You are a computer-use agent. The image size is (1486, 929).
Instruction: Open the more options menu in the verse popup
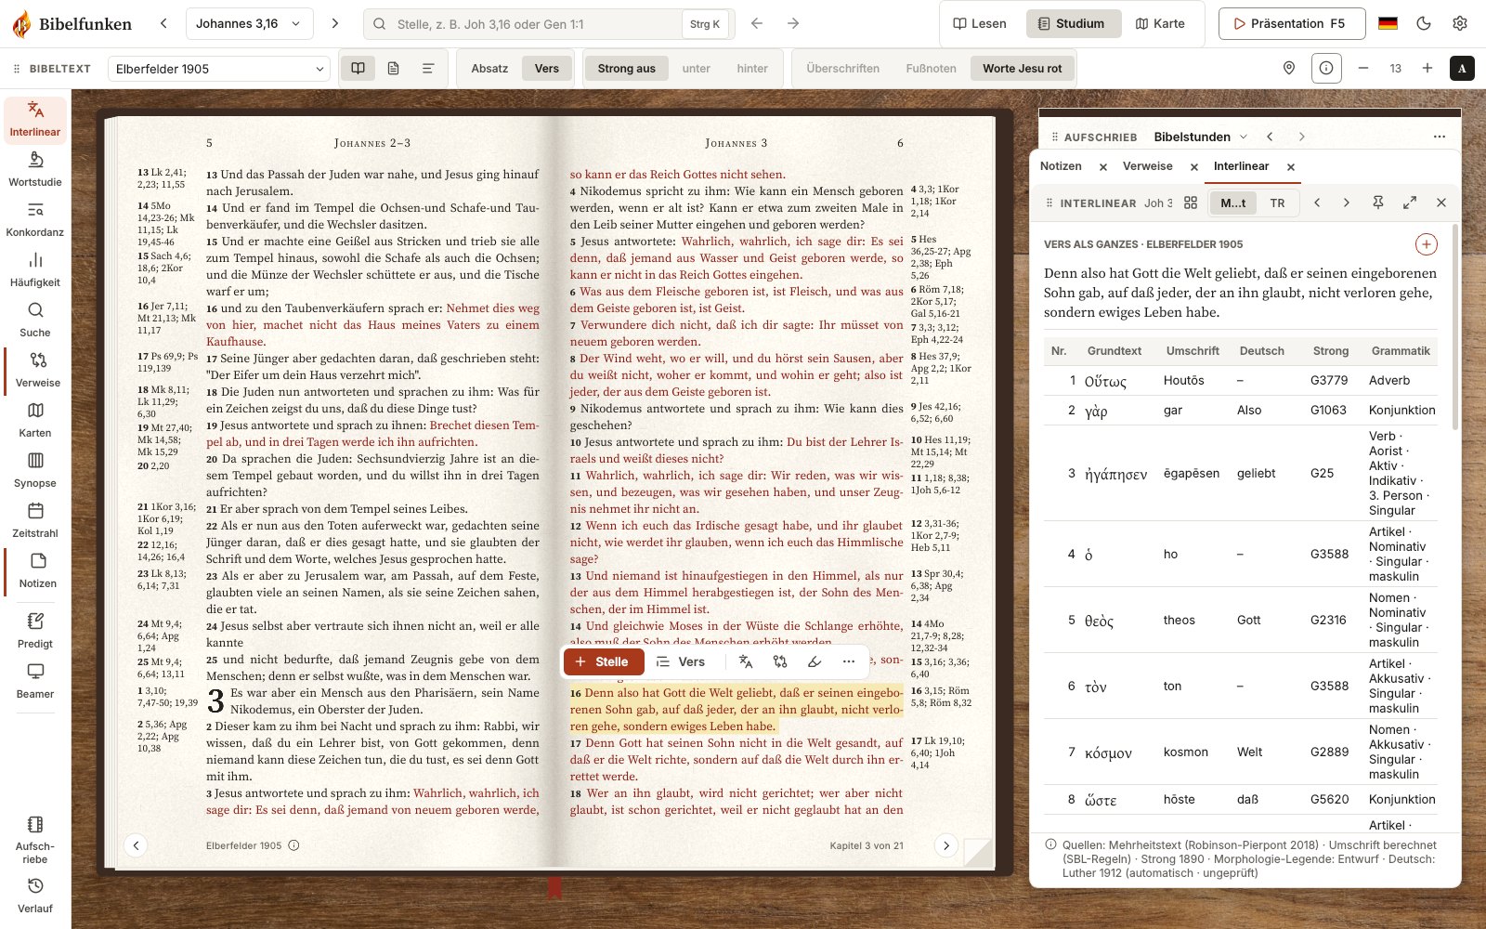tap(849, 661)
